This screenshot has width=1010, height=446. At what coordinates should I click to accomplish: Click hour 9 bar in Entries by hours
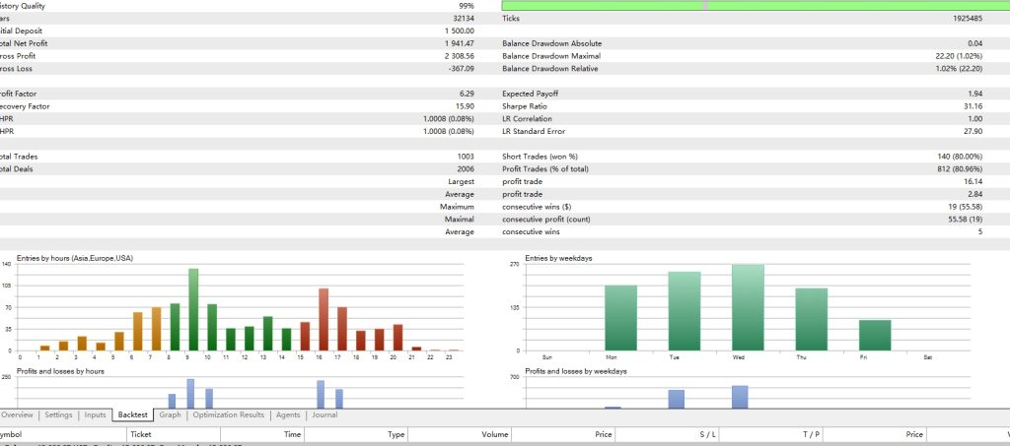coord(193,310)
